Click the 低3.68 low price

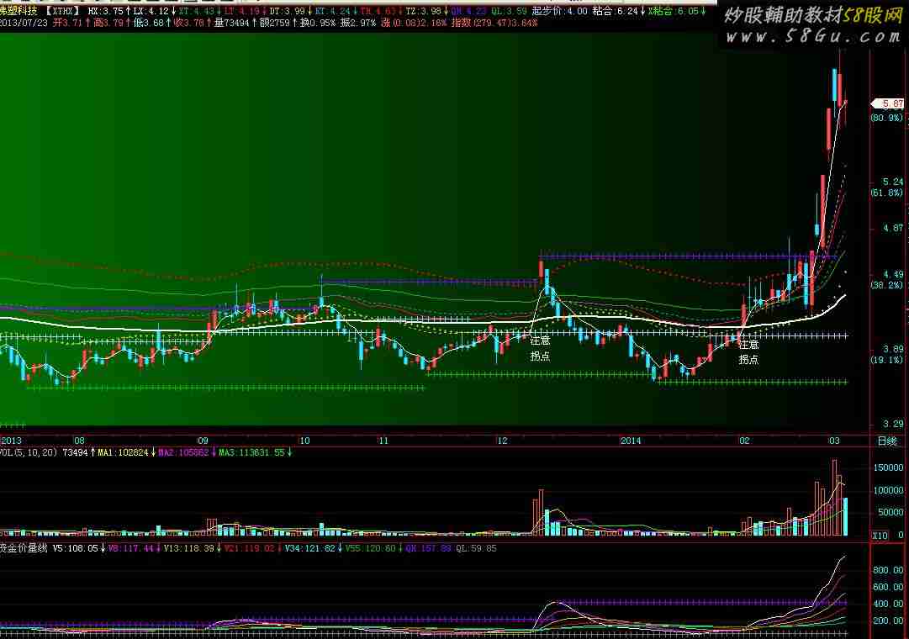pyautogui.click(x=148, y=24)
